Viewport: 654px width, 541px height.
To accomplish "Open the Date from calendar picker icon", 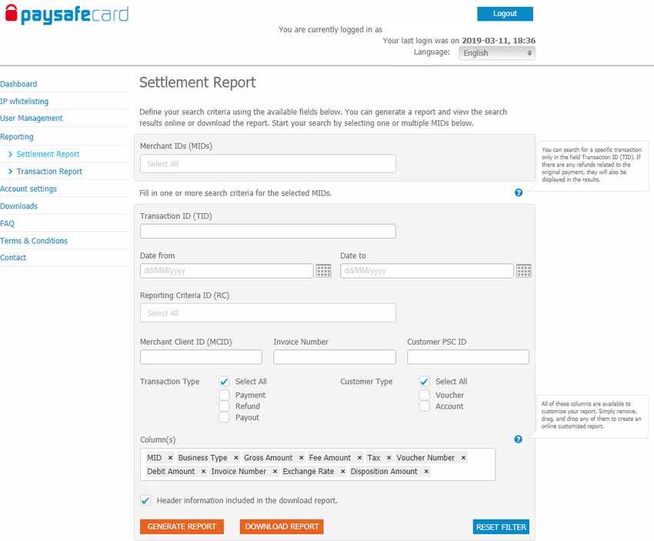I will point(324,271).
